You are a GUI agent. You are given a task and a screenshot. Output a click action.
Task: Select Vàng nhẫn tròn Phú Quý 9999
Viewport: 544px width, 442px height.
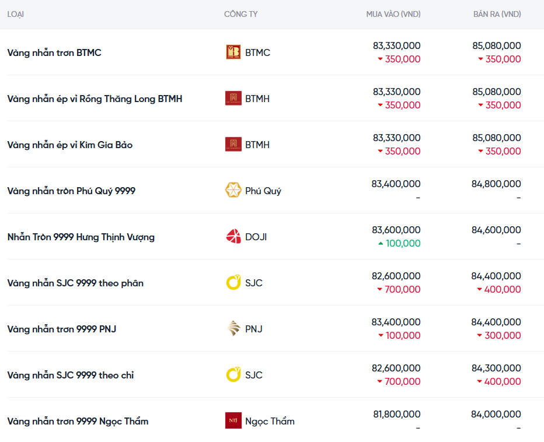pos(71,191)
